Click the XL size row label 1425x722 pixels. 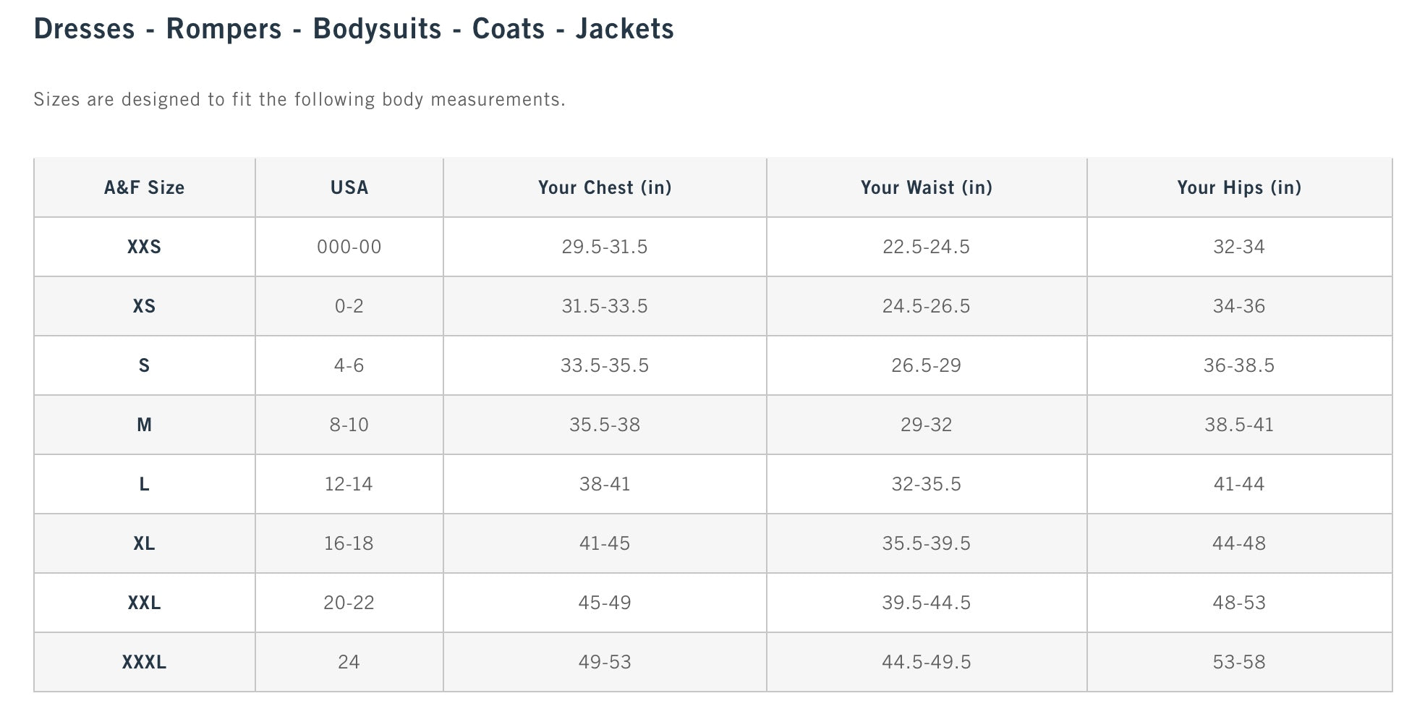[x=144, y=544]
